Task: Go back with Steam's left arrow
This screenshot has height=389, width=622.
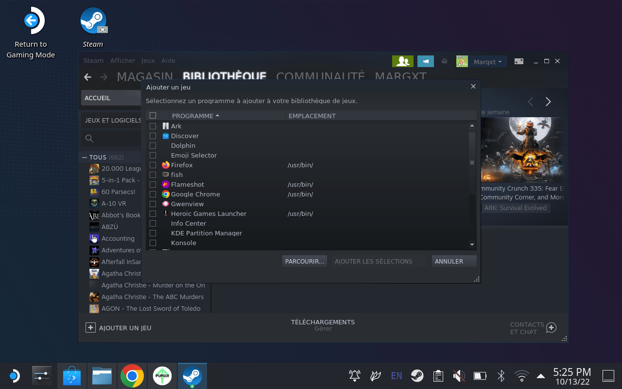Action: tap(87, 77)
